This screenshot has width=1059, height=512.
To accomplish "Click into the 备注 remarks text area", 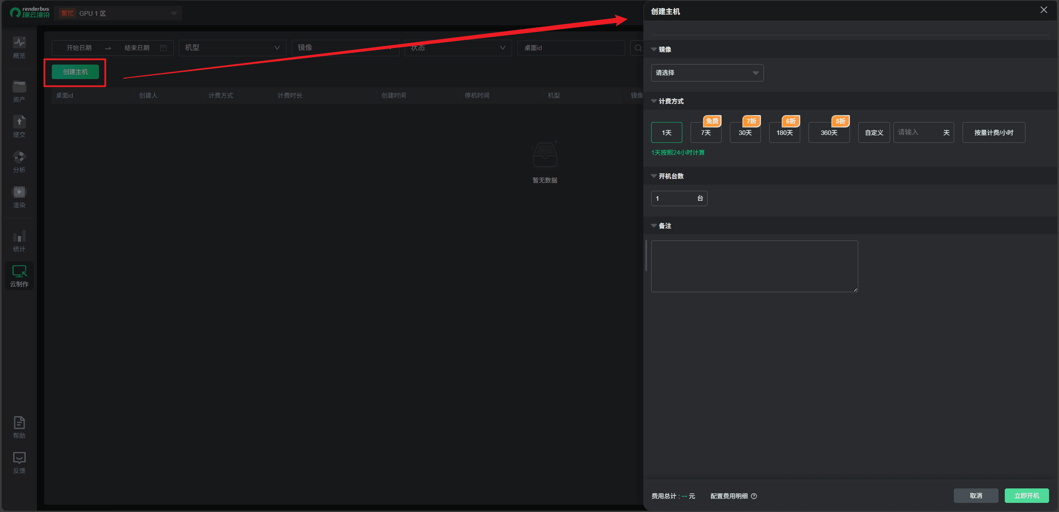I will tap(754, 266).
